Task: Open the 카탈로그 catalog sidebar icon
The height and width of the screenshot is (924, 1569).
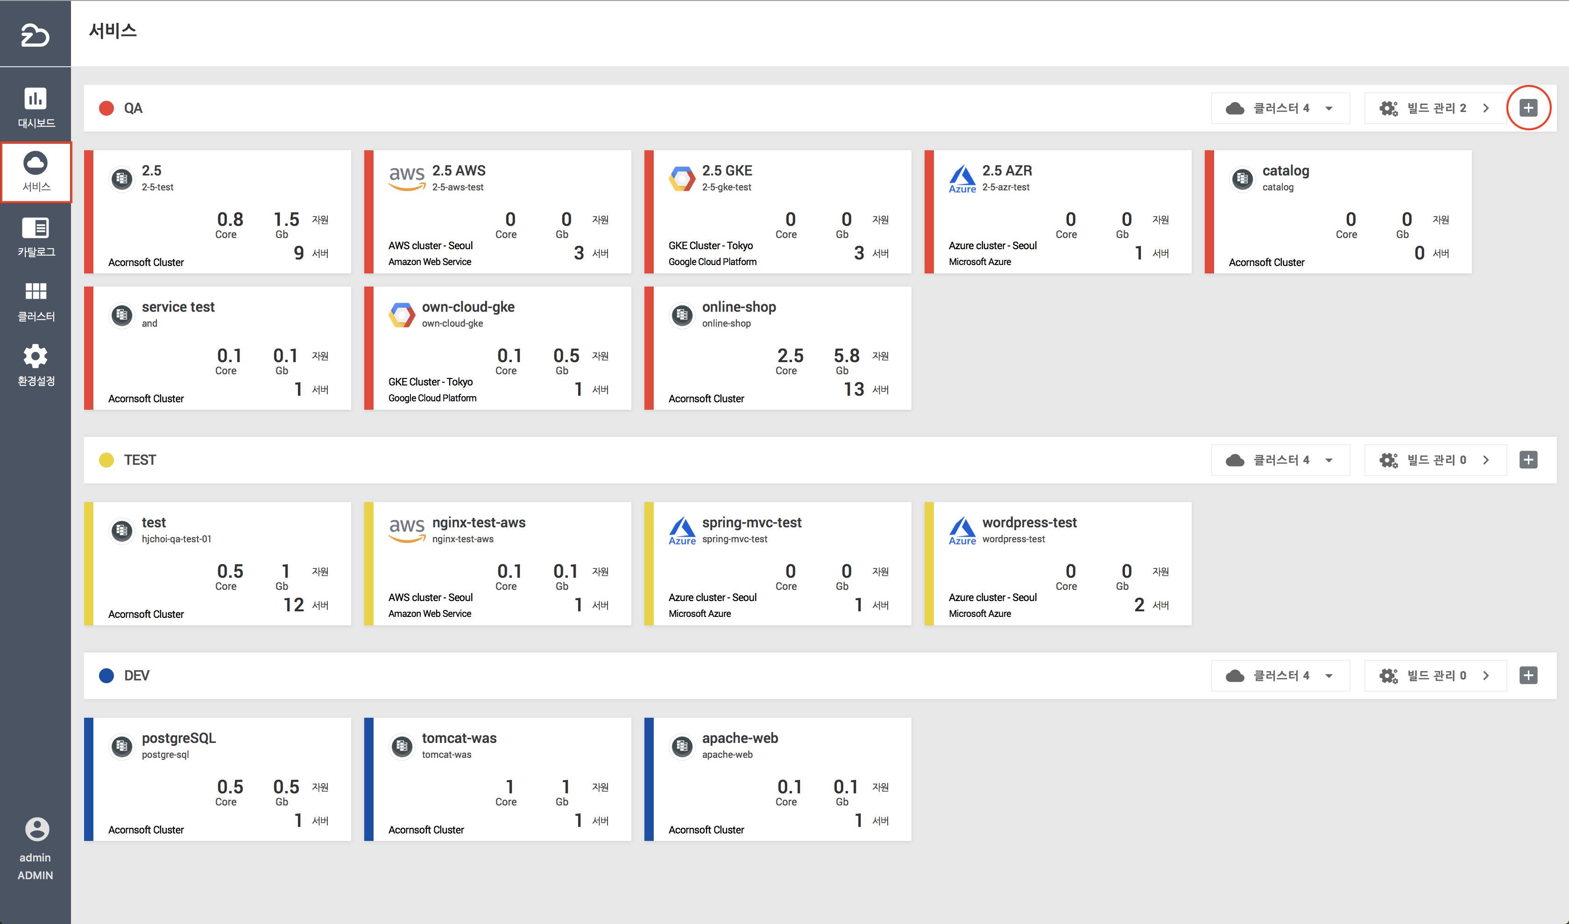Action: 35,237
